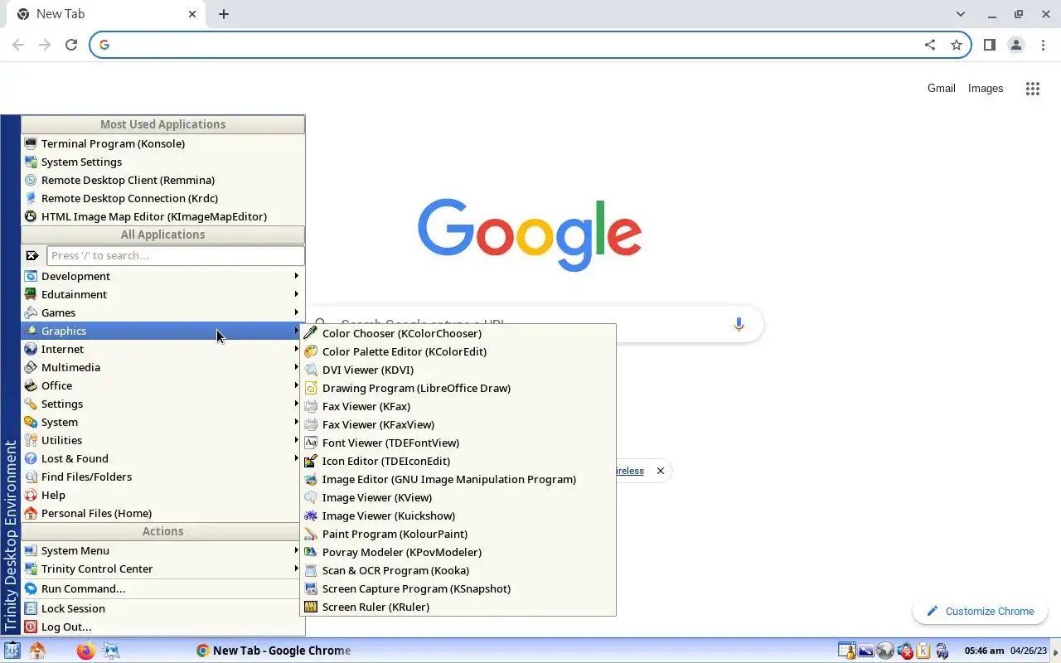The height and width of the screenshot is (663, 1061).
Task: Open Chrome side panel icon
Action: (989, 45)
